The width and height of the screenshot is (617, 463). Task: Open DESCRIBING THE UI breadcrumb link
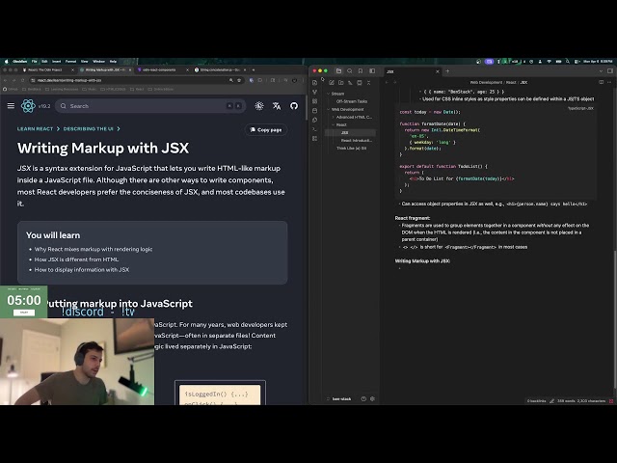coord(88,128)
